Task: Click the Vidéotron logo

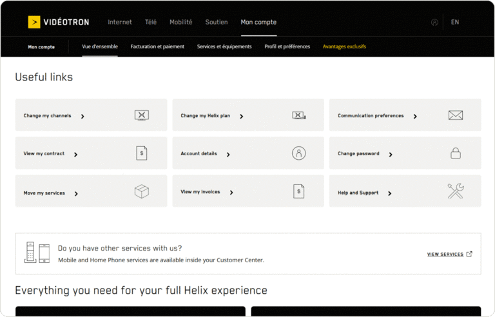Action: pyautogui.click(x=59, y=23)
